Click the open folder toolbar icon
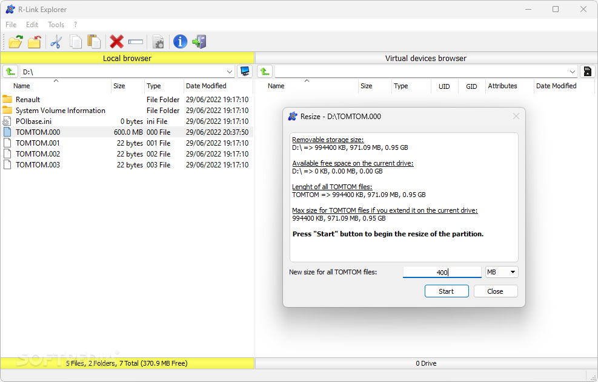Viewport: 598px width, 382px height. [x=16, y=42]
